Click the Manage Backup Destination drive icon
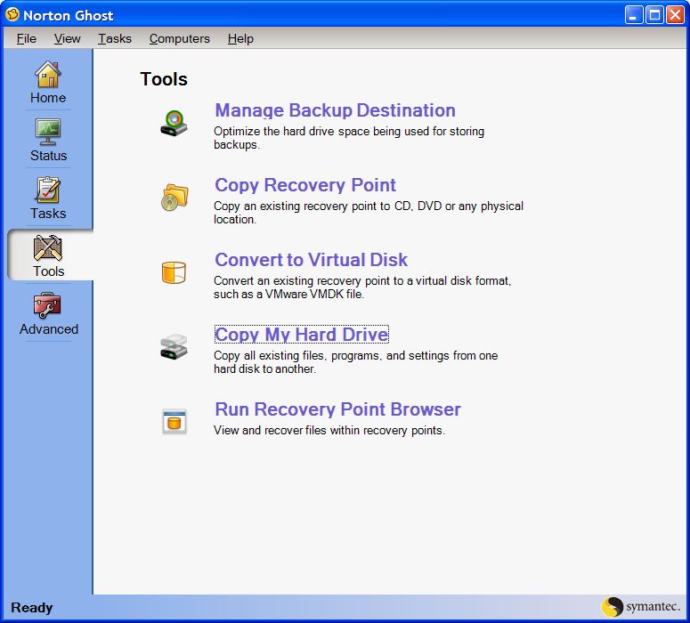 tap(174, 123)
